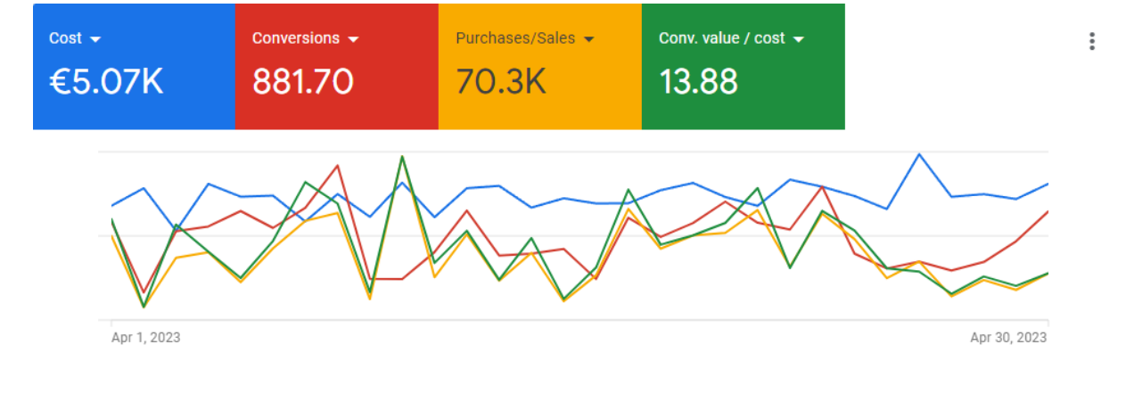Image resolution: width=1126 pixels, height=394 pixels.
Task: Toggle the blue card showing €5.07K
Action: coord(134,67)
